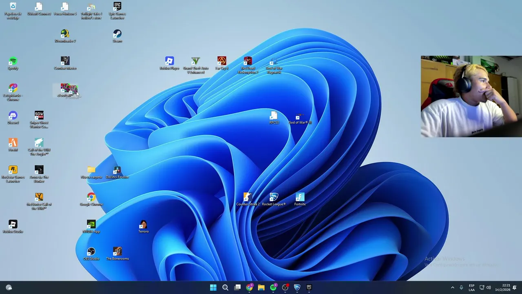The image size is (522, 294).
Task: Select the RPCS3 desktop shortcut
Action: [274, 118]
